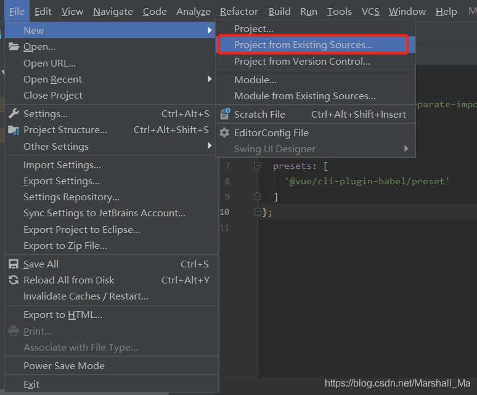The width and height of the screenshot is (477, 395).
Task: Select Module from Existing Sources...
Action: 316,96
